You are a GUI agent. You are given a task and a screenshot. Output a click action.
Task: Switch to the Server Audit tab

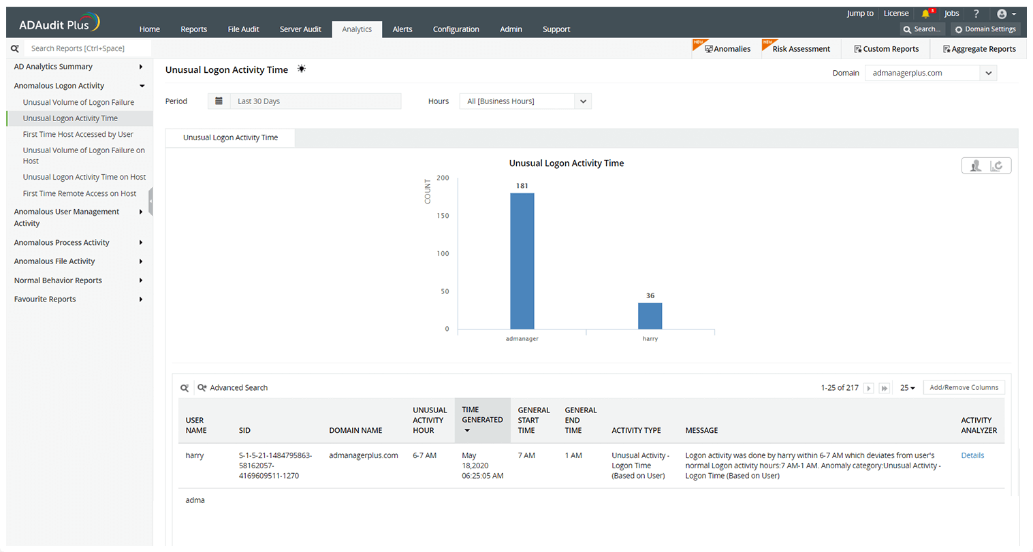click(x=300, y=29)
